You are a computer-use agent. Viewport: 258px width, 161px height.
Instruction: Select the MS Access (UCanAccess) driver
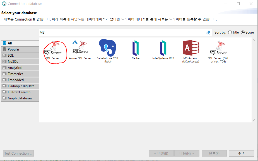click(191, 51)
